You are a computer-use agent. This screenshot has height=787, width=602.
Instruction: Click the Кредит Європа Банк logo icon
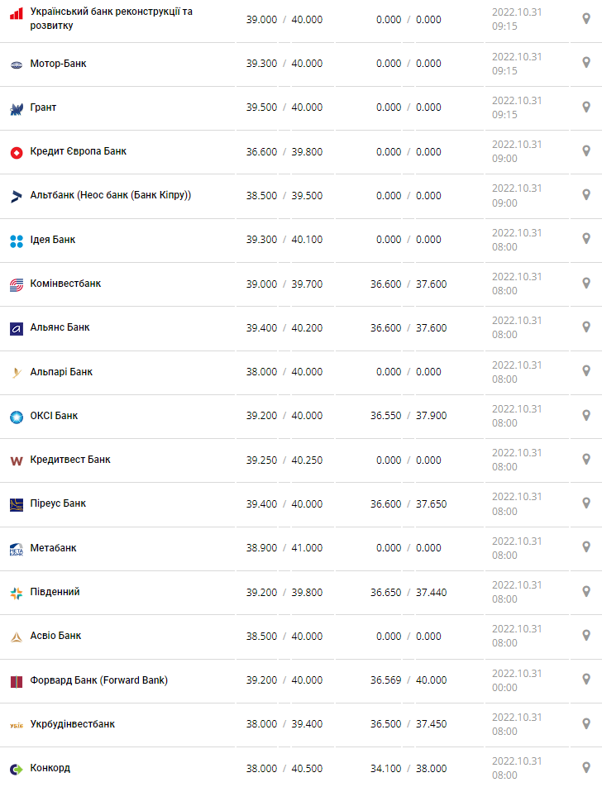(x=17, y=152)
